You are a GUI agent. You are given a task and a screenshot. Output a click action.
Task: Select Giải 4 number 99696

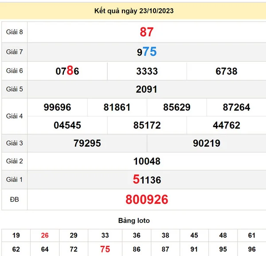click(x=58, y=107)
